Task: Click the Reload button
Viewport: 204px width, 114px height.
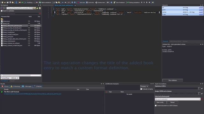Action: tap(172, 102)
